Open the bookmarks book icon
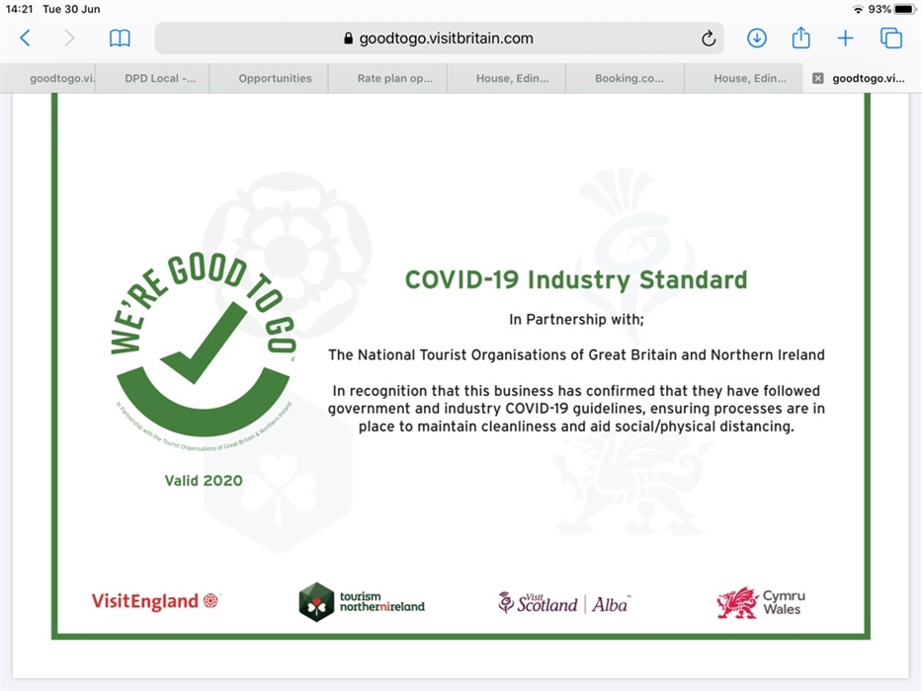Screen dimensions: 922x691 pos(120,38)
